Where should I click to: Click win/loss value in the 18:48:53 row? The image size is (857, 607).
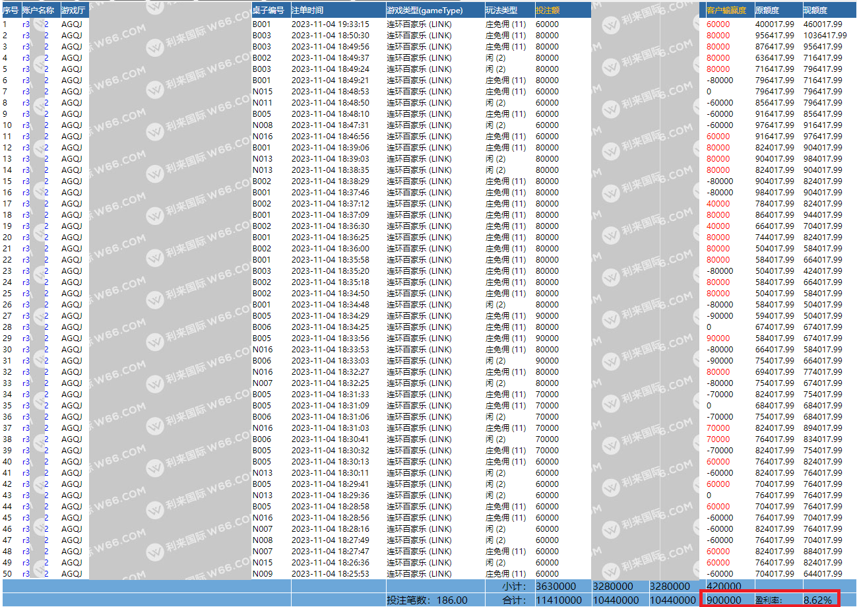[709, 92]
